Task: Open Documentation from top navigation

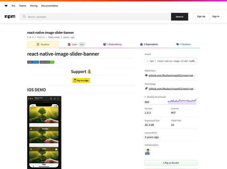Action: pos(49,6)
